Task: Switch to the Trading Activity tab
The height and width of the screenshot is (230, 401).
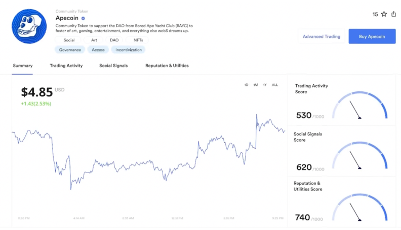Action: tap(66, 66)
